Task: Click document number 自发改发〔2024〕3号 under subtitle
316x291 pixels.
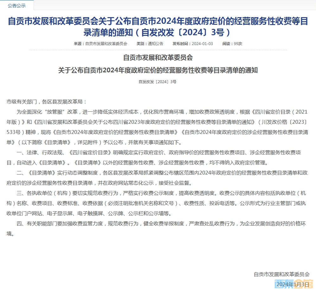Action: [x=158, y=82]
